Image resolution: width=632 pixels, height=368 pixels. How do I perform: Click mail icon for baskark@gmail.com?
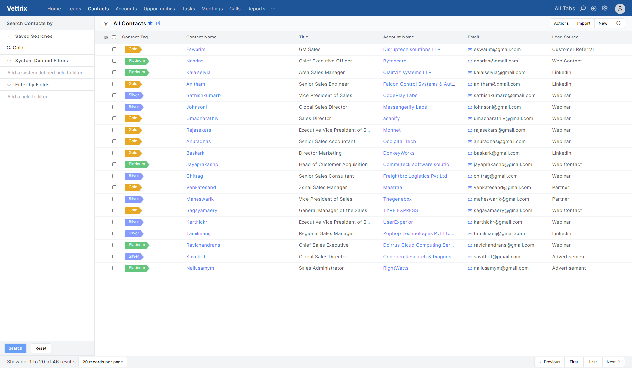[470, 153]
